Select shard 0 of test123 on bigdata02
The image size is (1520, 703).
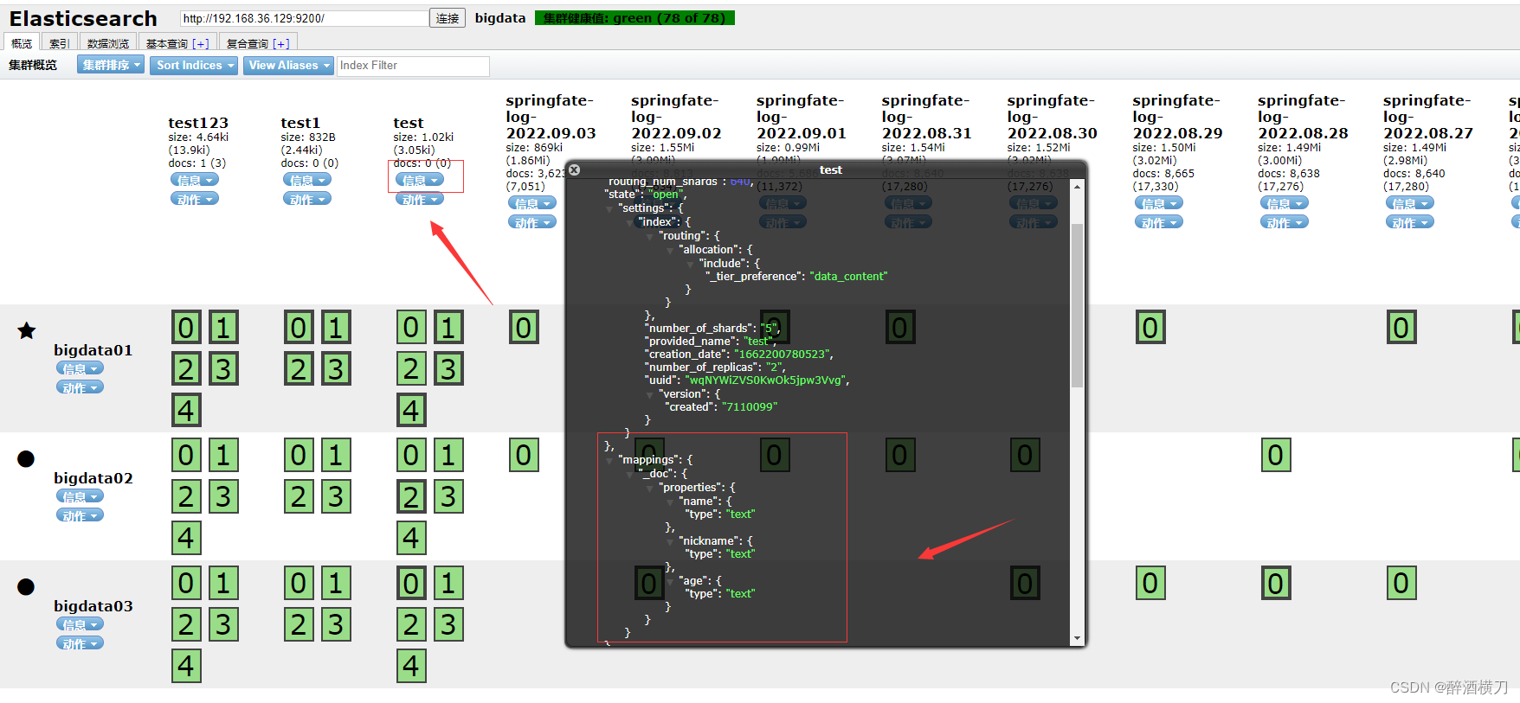pyautogui.click(x=186, y=455)
